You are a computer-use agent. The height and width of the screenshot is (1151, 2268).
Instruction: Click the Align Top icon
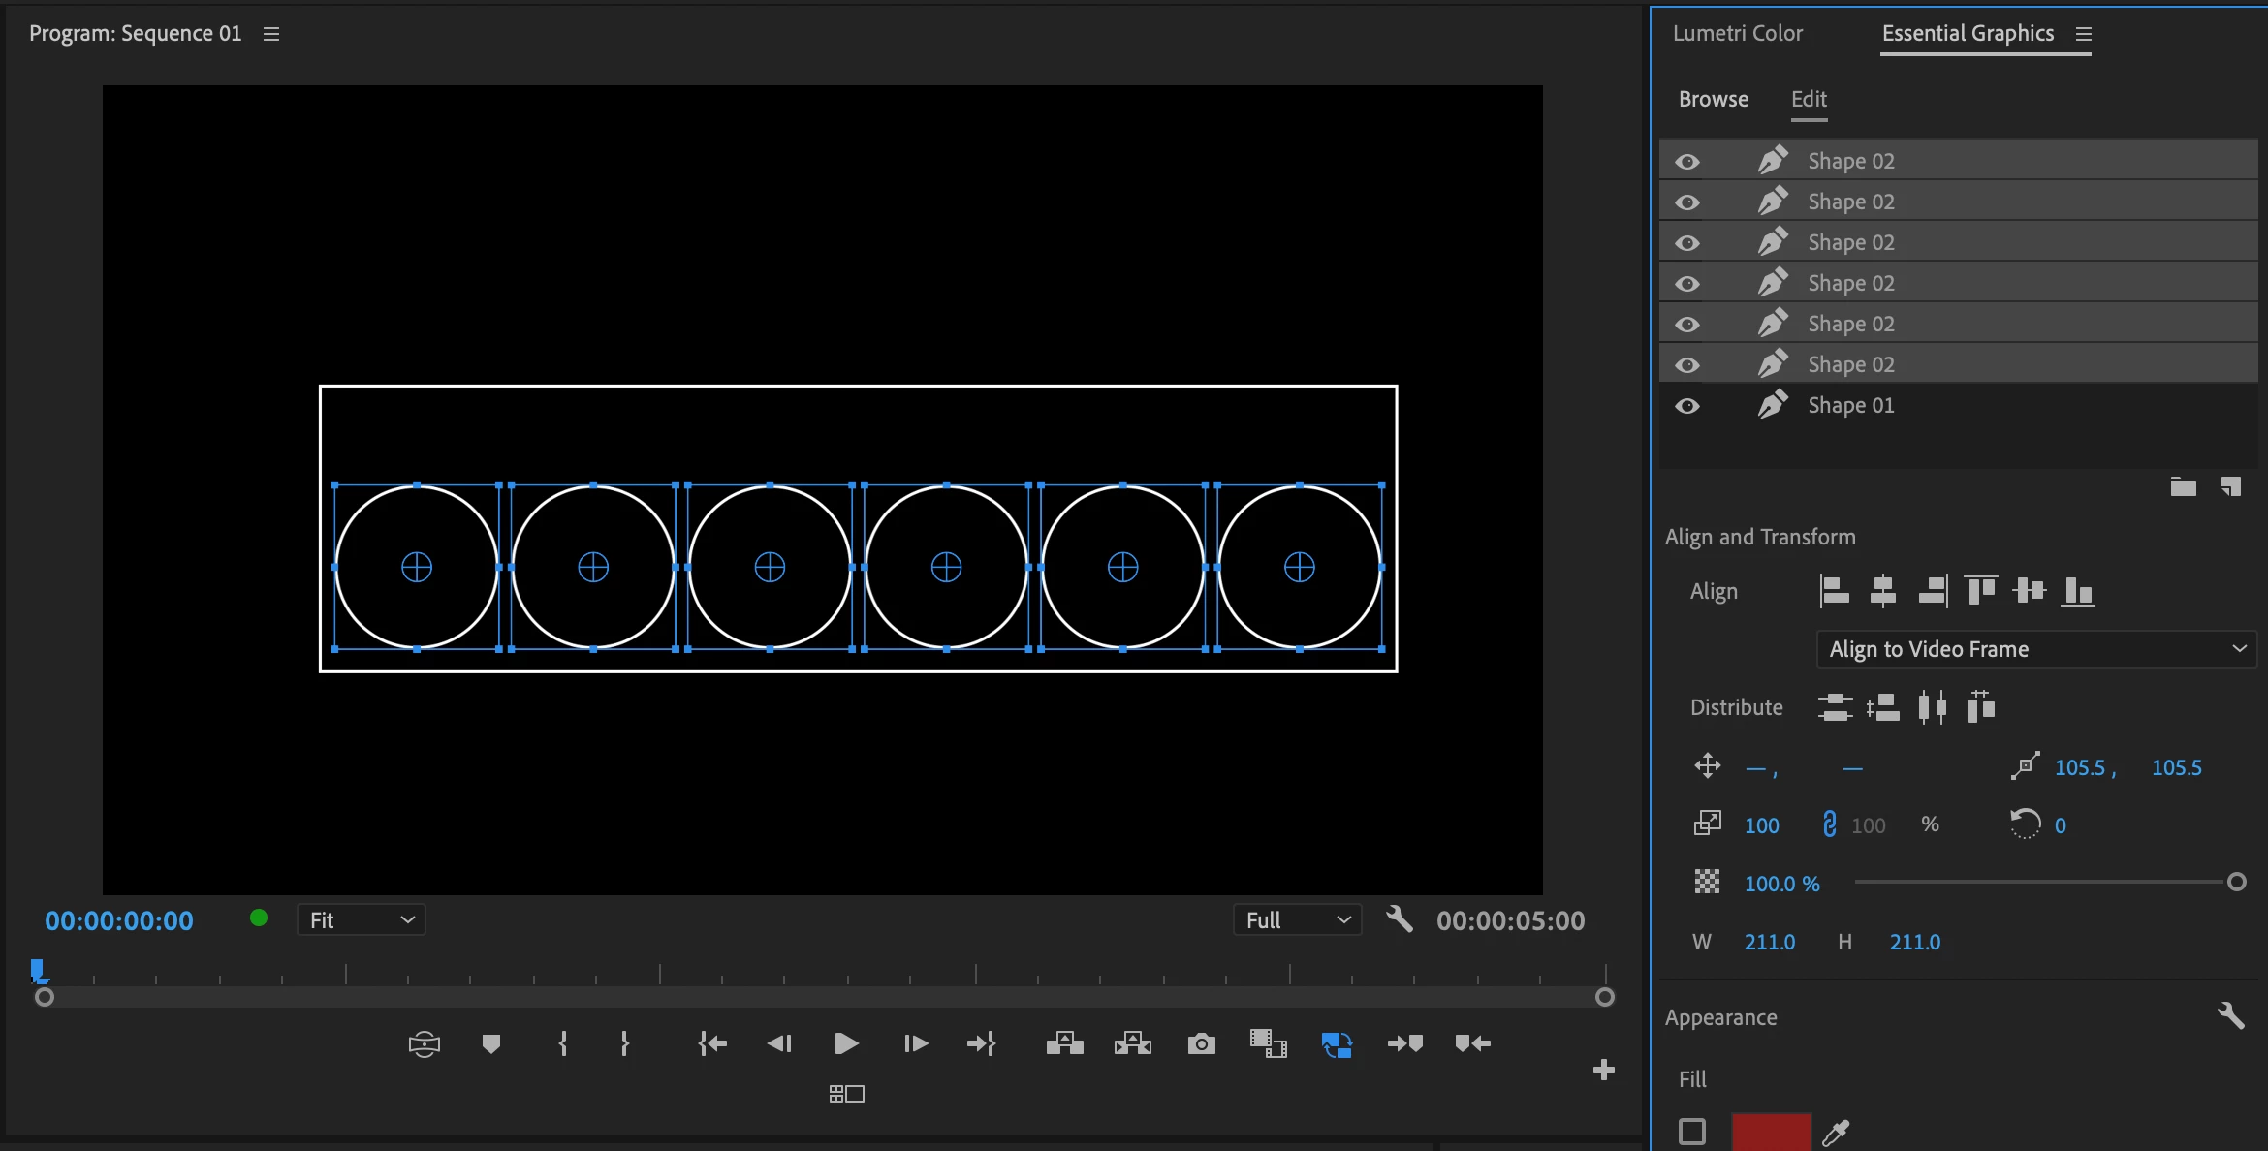(x=1980, y=590)
